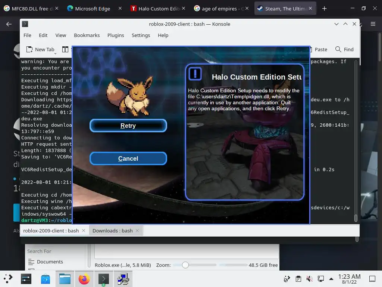Open the File menu in Konsole
Screen dimensions: 382x287
coord(27,36)
